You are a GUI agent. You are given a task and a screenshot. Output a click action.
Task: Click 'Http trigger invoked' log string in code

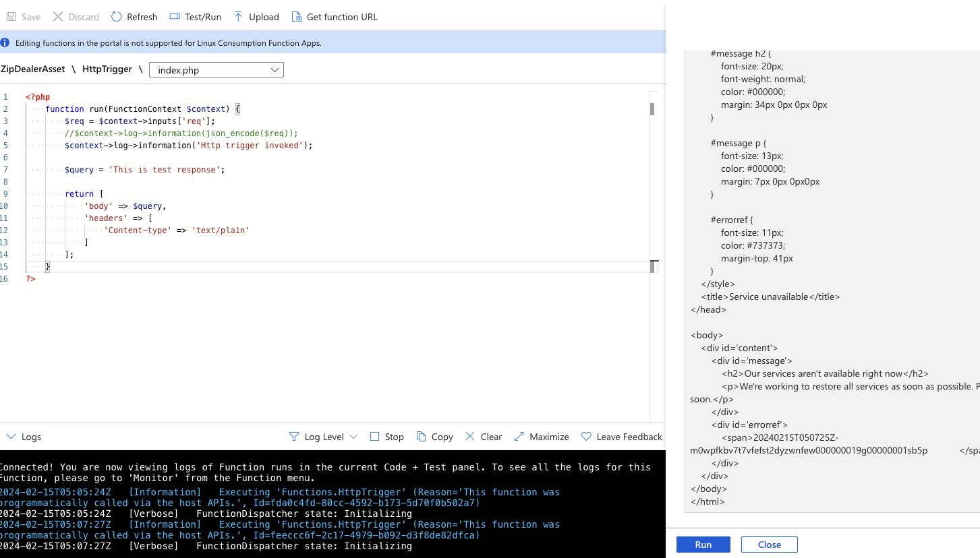250,146
